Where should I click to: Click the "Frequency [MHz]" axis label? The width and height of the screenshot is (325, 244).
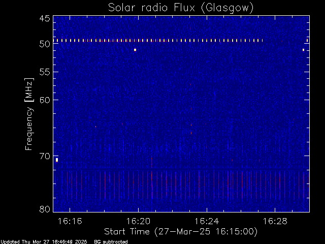coord(29,114)
